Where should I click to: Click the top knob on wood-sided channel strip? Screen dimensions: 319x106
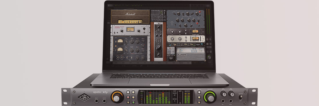pyautogui.click(x=158, y=27)
